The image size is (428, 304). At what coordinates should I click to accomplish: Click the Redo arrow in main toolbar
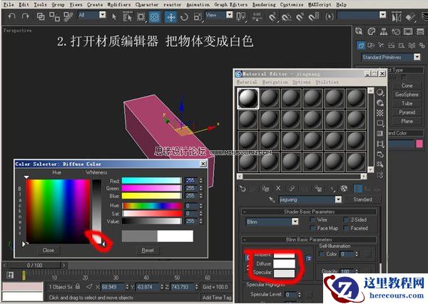(26, 16)
